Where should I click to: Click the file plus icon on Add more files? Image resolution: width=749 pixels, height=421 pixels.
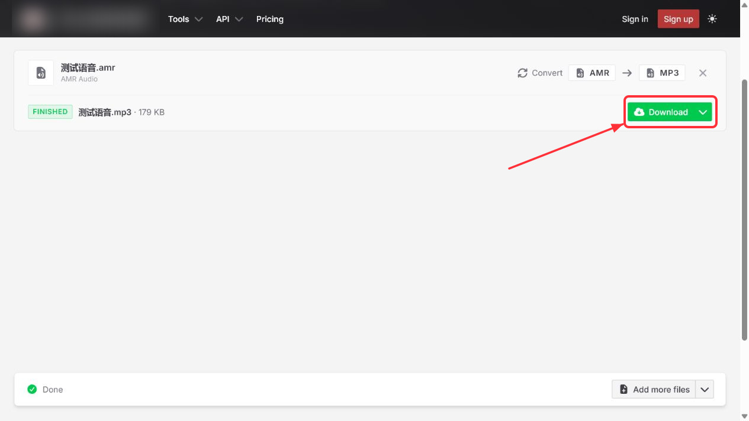(x=623, y=389)
